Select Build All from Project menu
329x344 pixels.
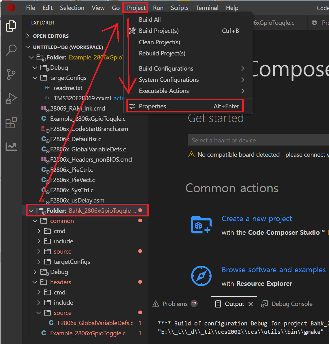tap(189, 20)
